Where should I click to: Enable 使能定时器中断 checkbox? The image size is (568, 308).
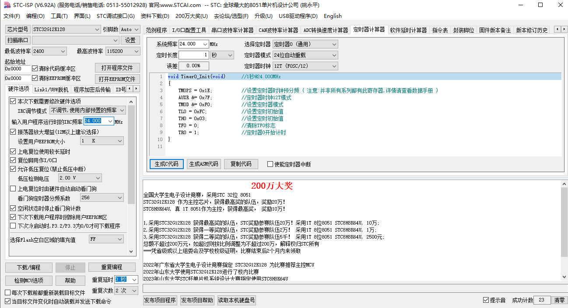tap(270, 164)
